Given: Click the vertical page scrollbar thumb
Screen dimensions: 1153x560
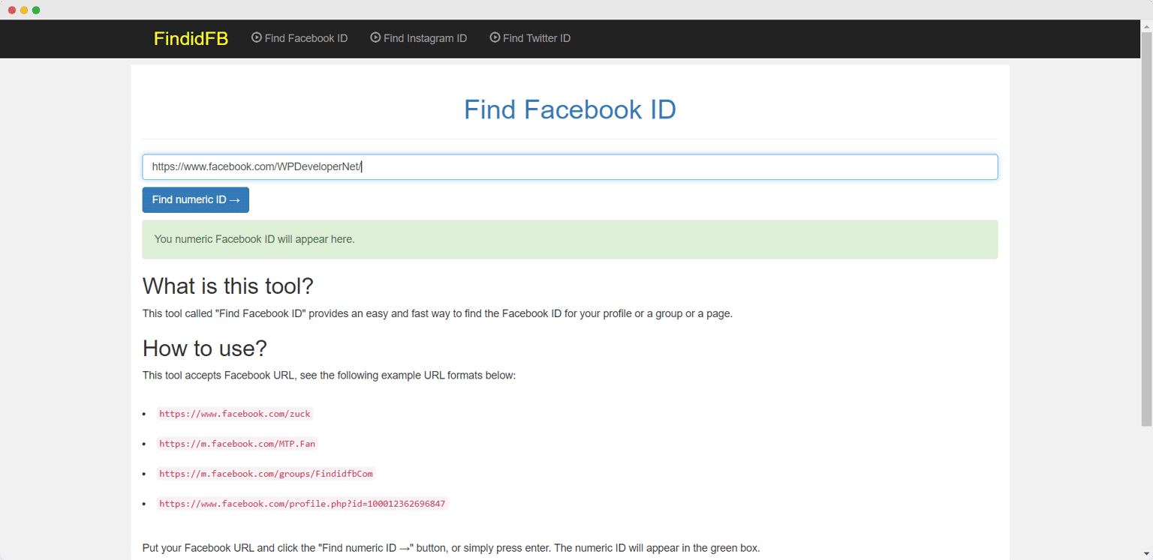Looking at the screenshot, I should pyautogui.click(x=1146, y=229).
